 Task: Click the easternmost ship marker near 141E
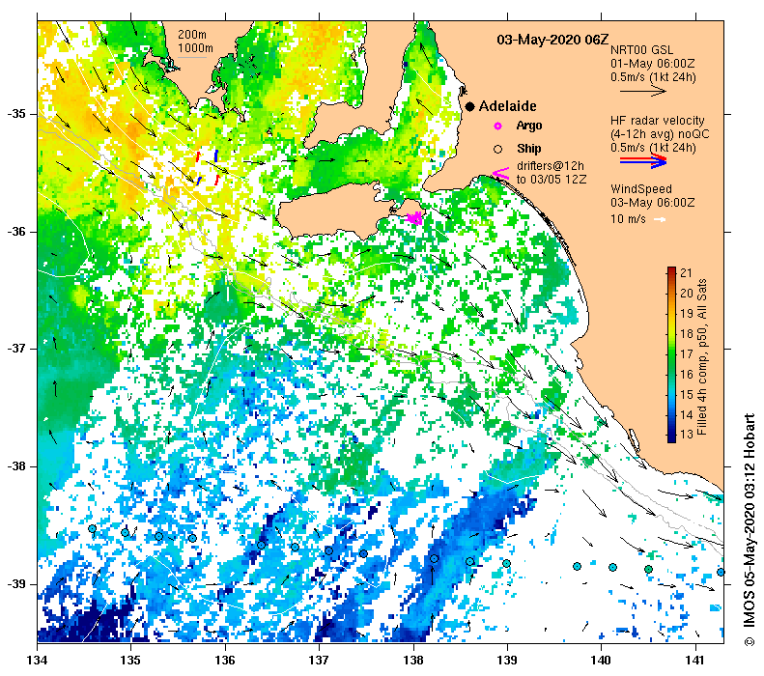[x=721, y=572]
